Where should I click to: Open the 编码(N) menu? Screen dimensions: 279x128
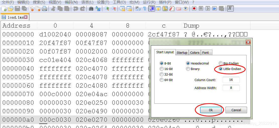point(71,2)
